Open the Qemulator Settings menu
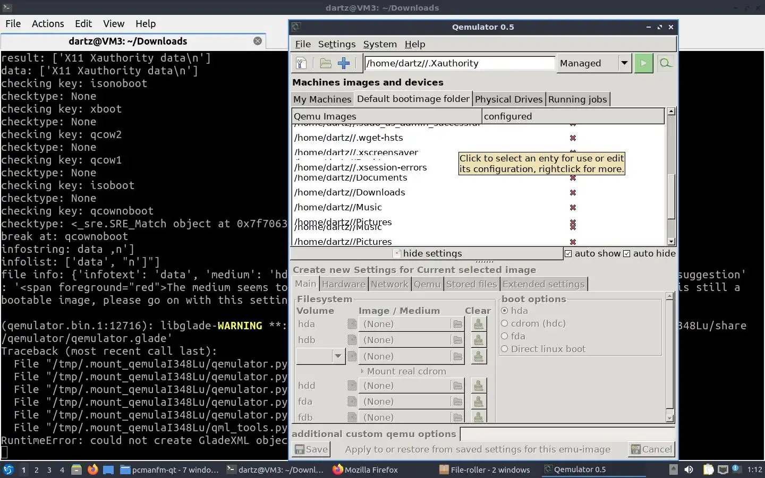765x478 pixels. pyautogui.click(x=337, y=44)
